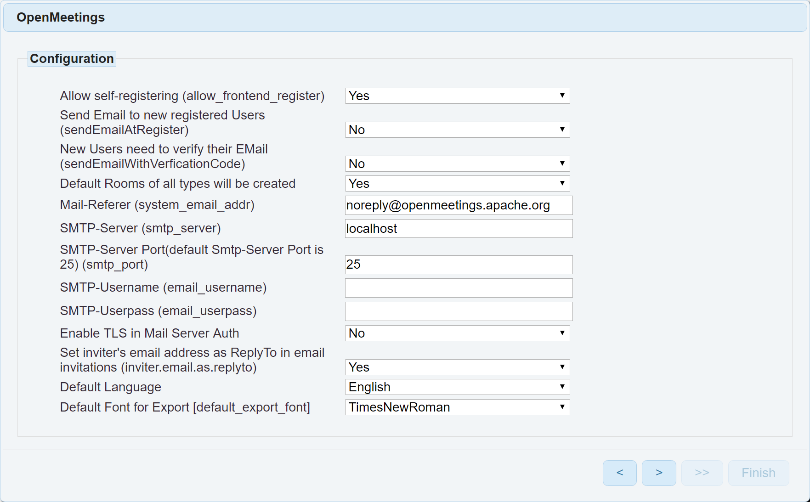Open the sendEmailWithVerficationCode dropdown
Viewport: 810px width, 502px height.
(457, 164)
